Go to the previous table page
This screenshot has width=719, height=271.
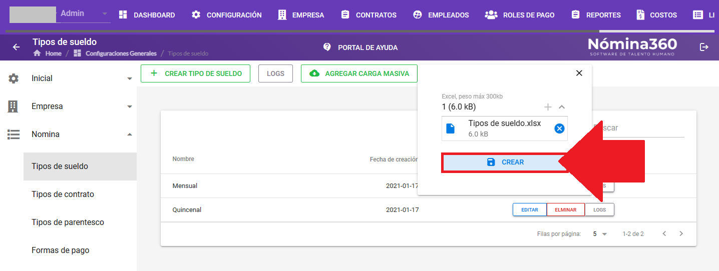point(664,233)
